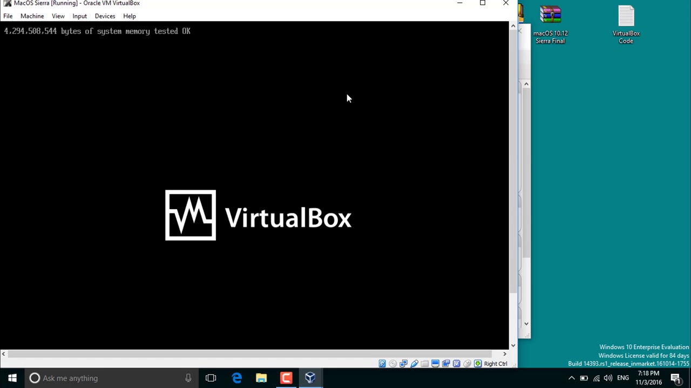Screen dimensions: 691x388
Task: Click background window scrollbar down arrow
Action: (526, 324)
